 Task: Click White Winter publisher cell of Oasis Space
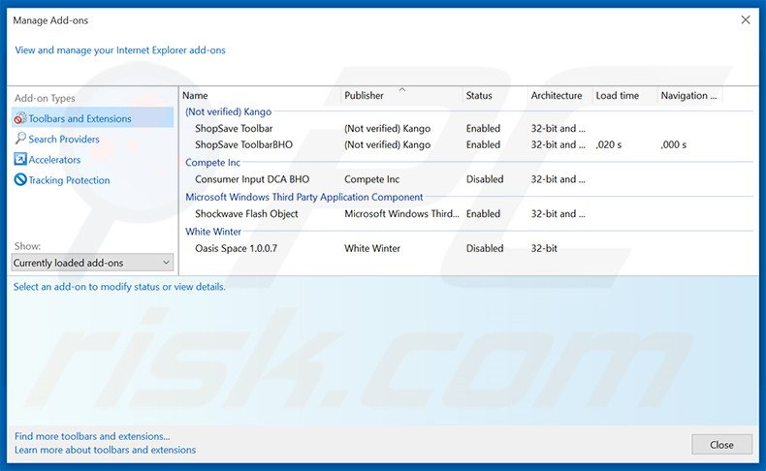click(372, 248)
